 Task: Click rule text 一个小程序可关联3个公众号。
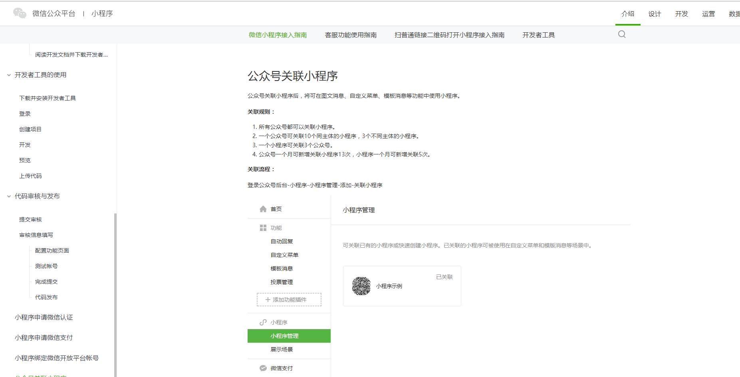296,145
